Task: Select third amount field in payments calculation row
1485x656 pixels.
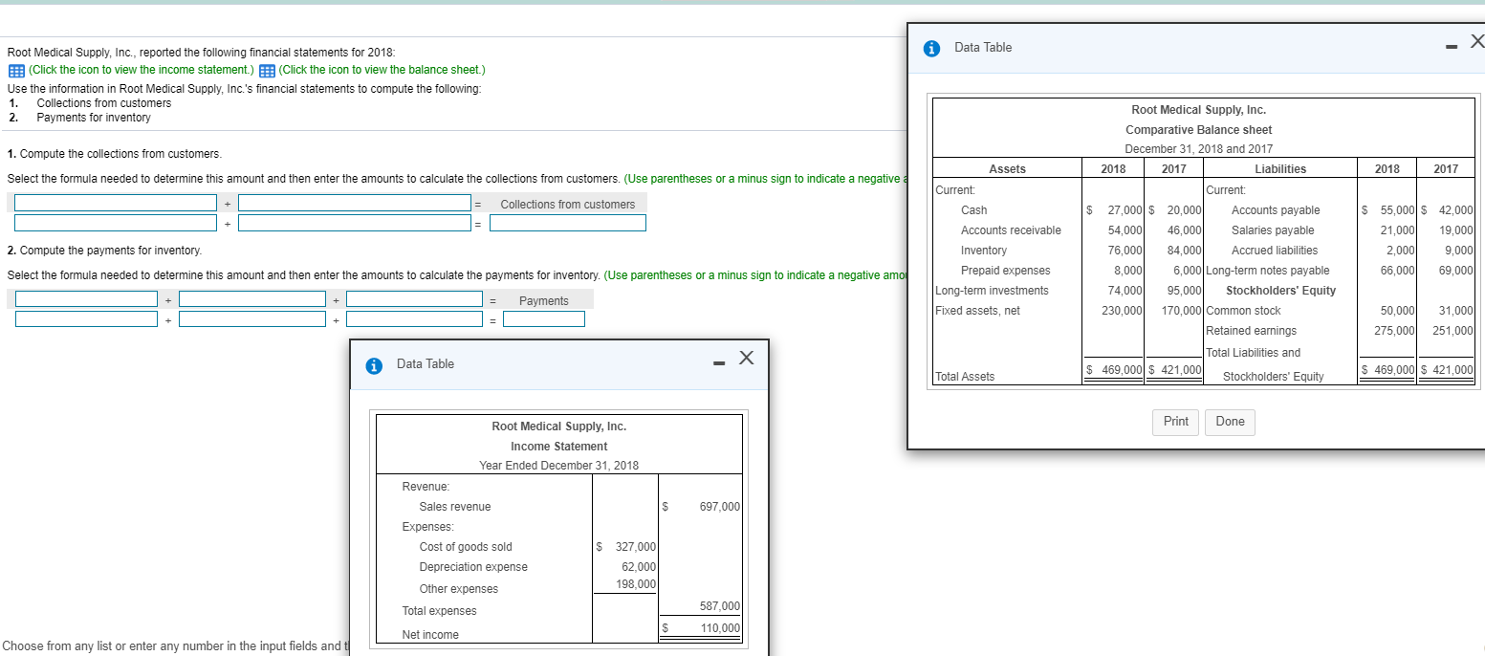Action: click(414, 319)
